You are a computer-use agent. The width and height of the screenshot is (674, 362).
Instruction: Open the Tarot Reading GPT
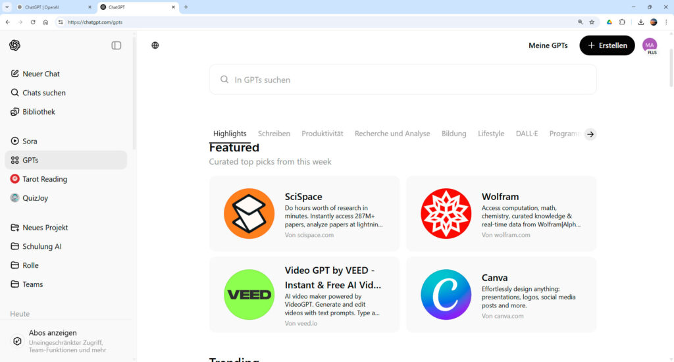click(66, 179)
